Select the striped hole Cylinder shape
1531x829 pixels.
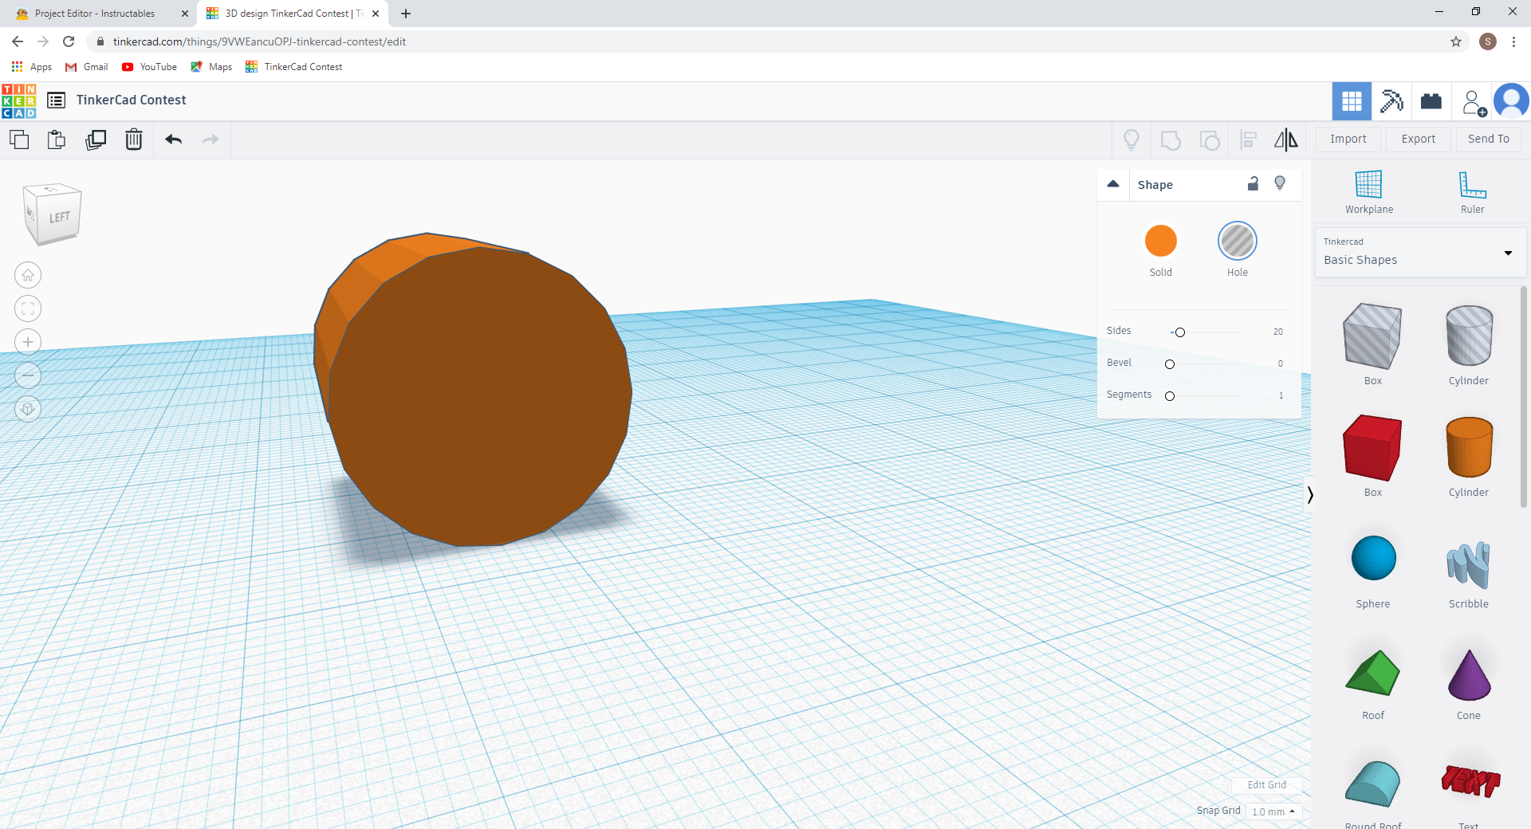pos(1469,336)
